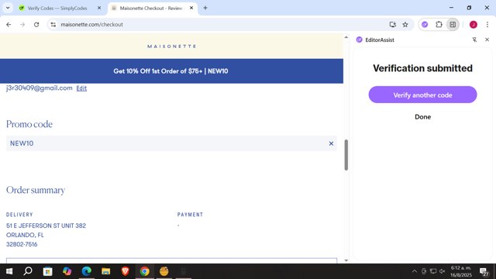The height and width of the screenshot is (279, 496).
Task: Open the Windows Start menu
Action: coord(9,271)
